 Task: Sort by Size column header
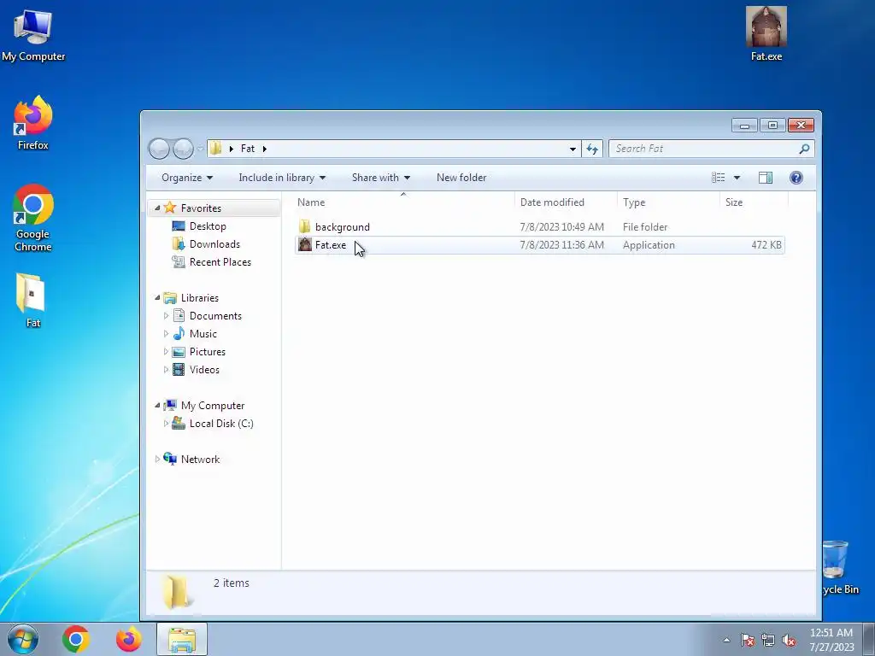click(754, 202)
